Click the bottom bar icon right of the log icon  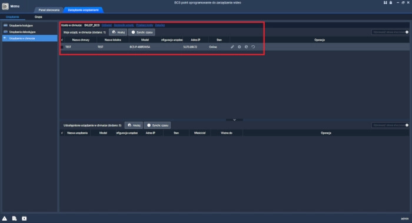tap(24, 218)
